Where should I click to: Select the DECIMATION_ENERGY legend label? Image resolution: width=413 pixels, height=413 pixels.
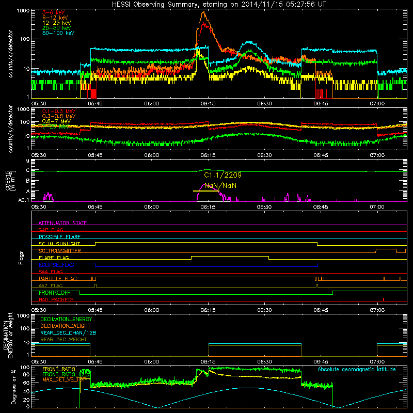(x=66, y=319)
